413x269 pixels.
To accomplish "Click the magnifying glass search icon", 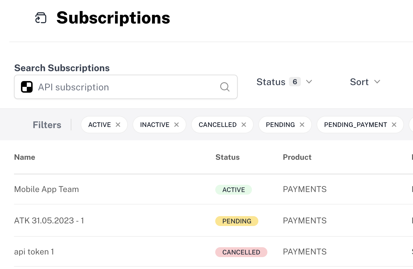I will coord(225,87).
